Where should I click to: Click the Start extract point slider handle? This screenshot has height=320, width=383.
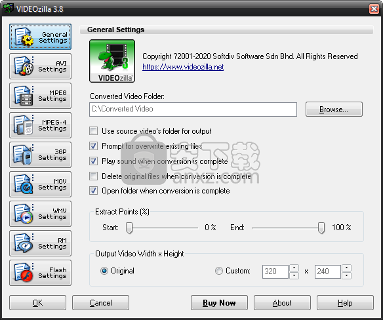tap(129, 228)
